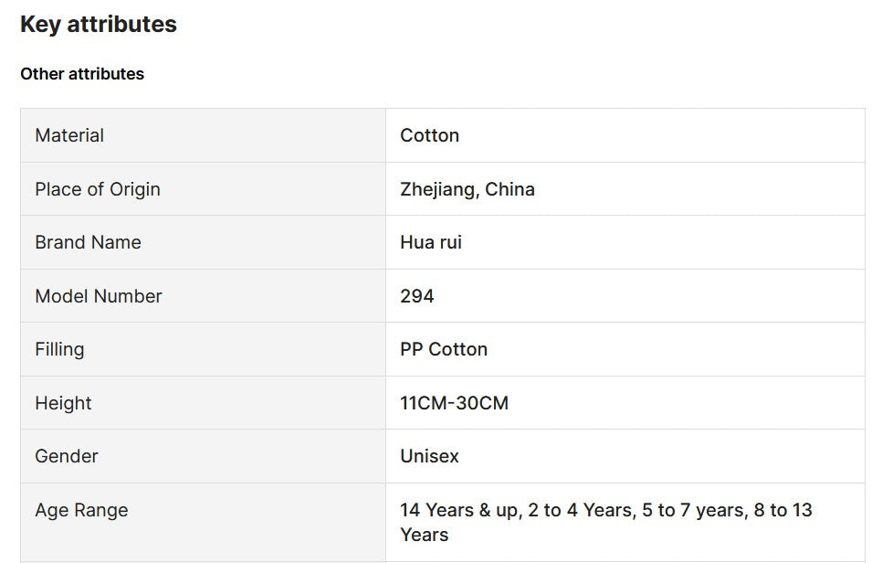Viewport: 882px width, 563px height.
Task: Click the Height label cell
Action: [63, 403]
